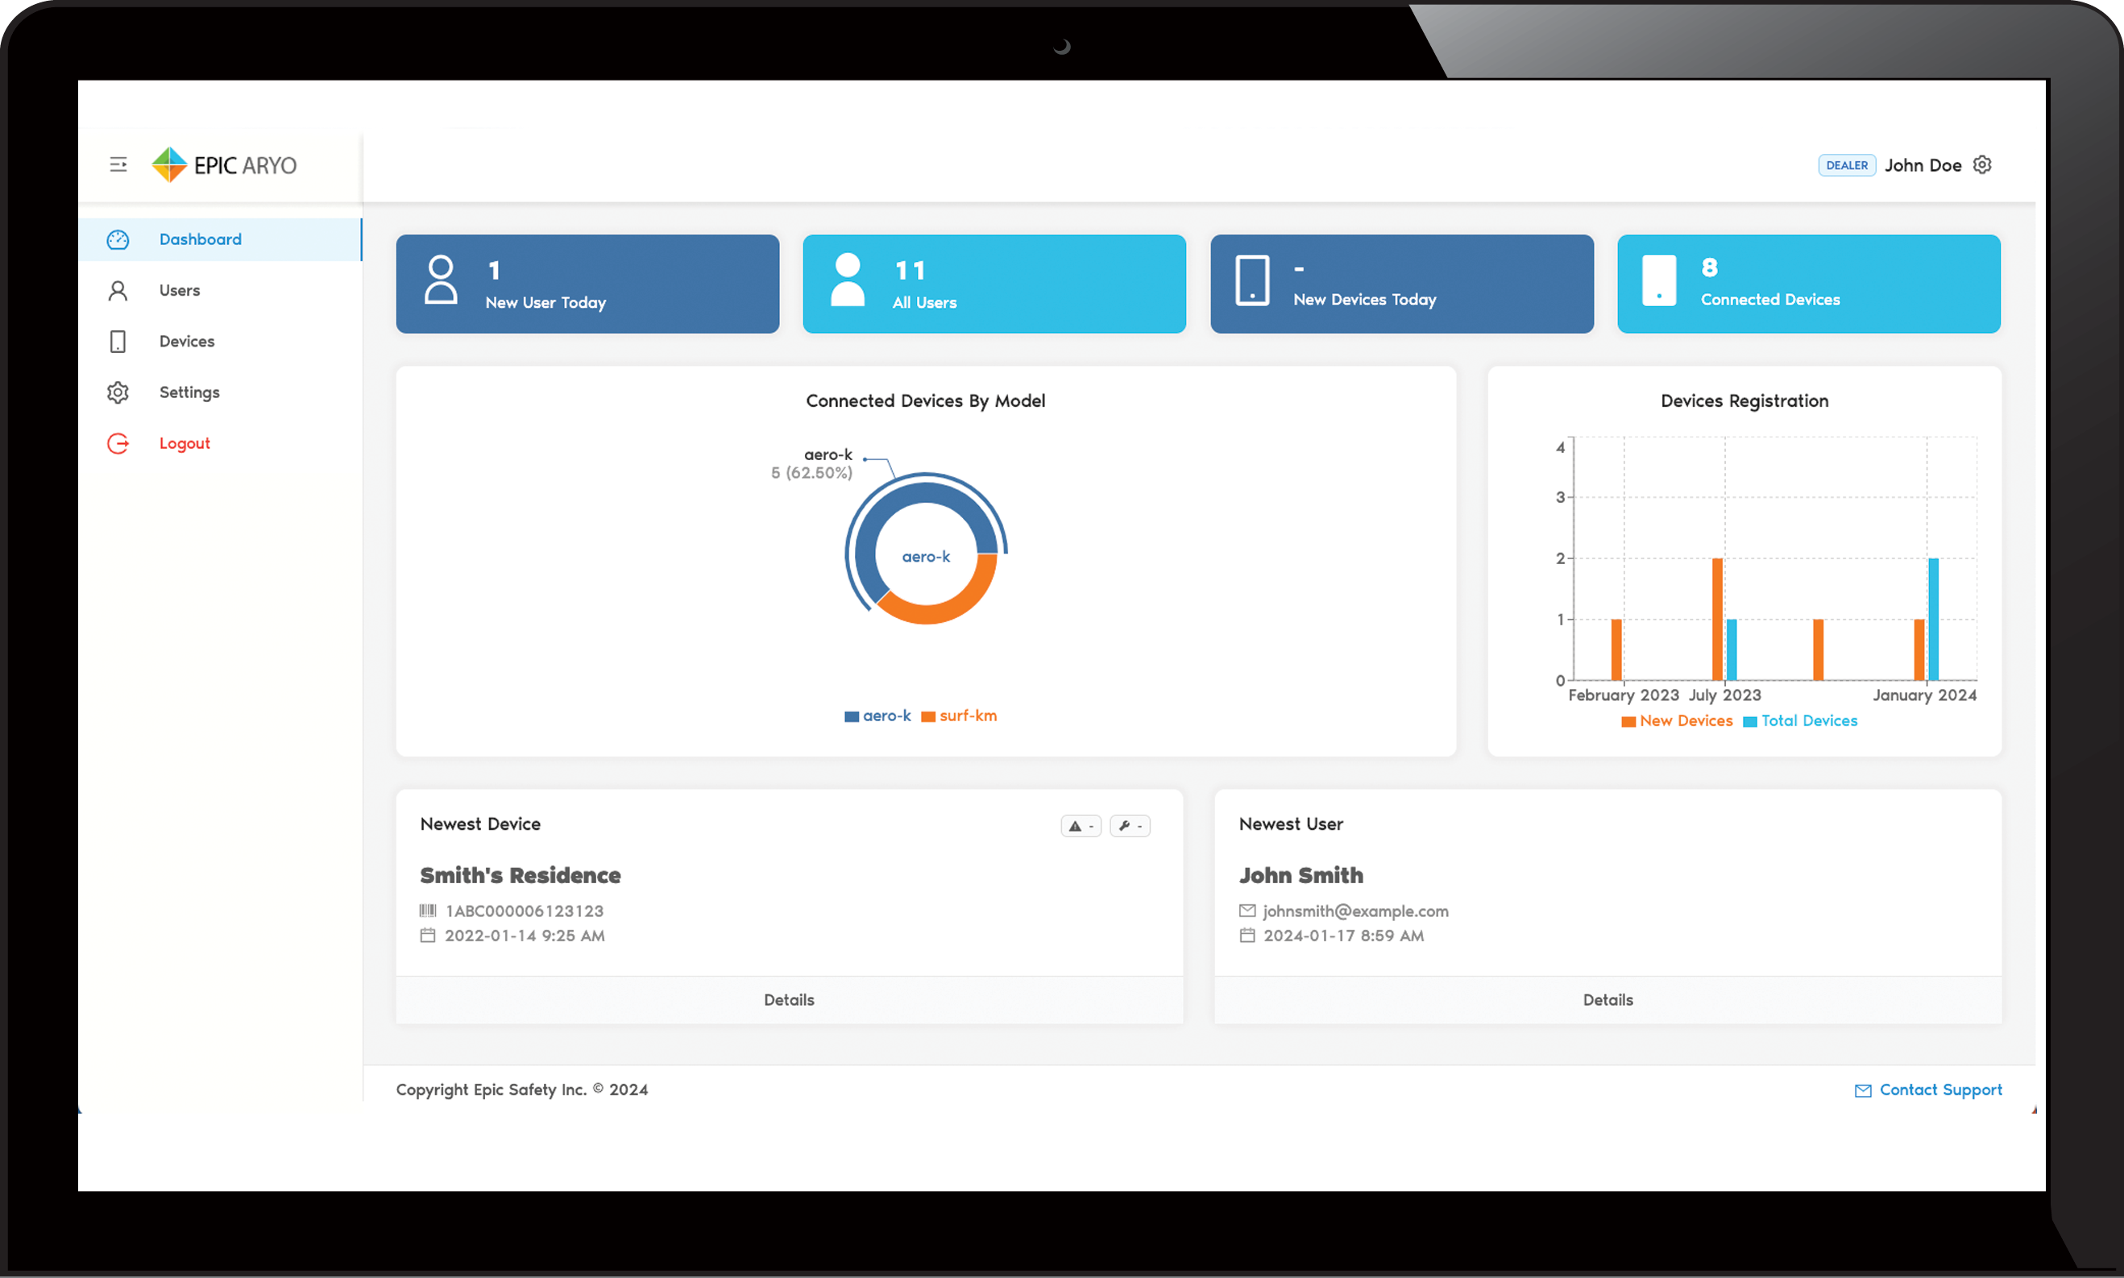Screen dimensions: 2124x1278
Task: Open Details for Smith's Residence device
Action: [x=789, y=1000]
